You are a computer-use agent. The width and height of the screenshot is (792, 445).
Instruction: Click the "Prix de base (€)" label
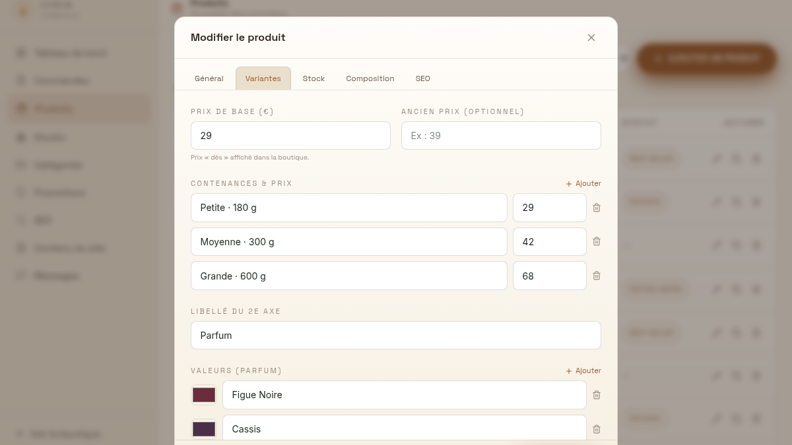point(232,111)
